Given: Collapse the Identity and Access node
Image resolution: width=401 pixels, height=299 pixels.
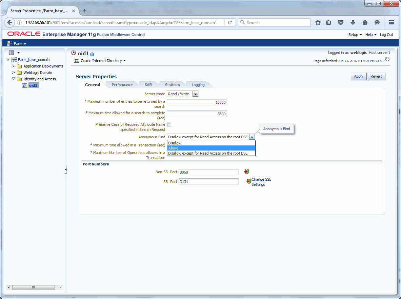Looking at the screenshot, I should click(x=13, y=79).
